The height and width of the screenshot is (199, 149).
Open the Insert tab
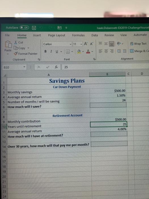click(x=37, y=35)
